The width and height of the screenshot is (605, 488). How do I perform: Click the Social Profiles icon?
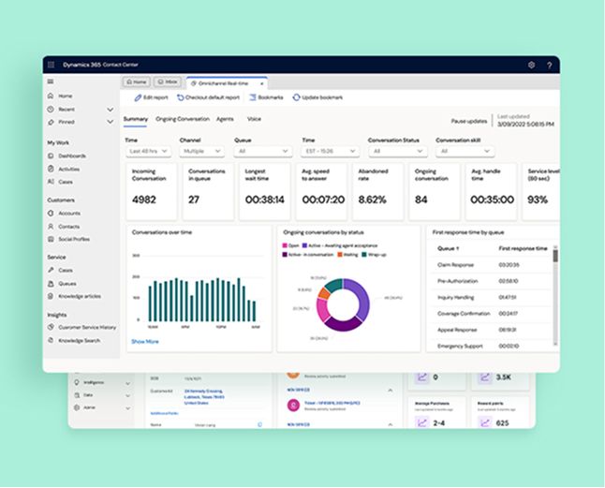tap(51, 239)
